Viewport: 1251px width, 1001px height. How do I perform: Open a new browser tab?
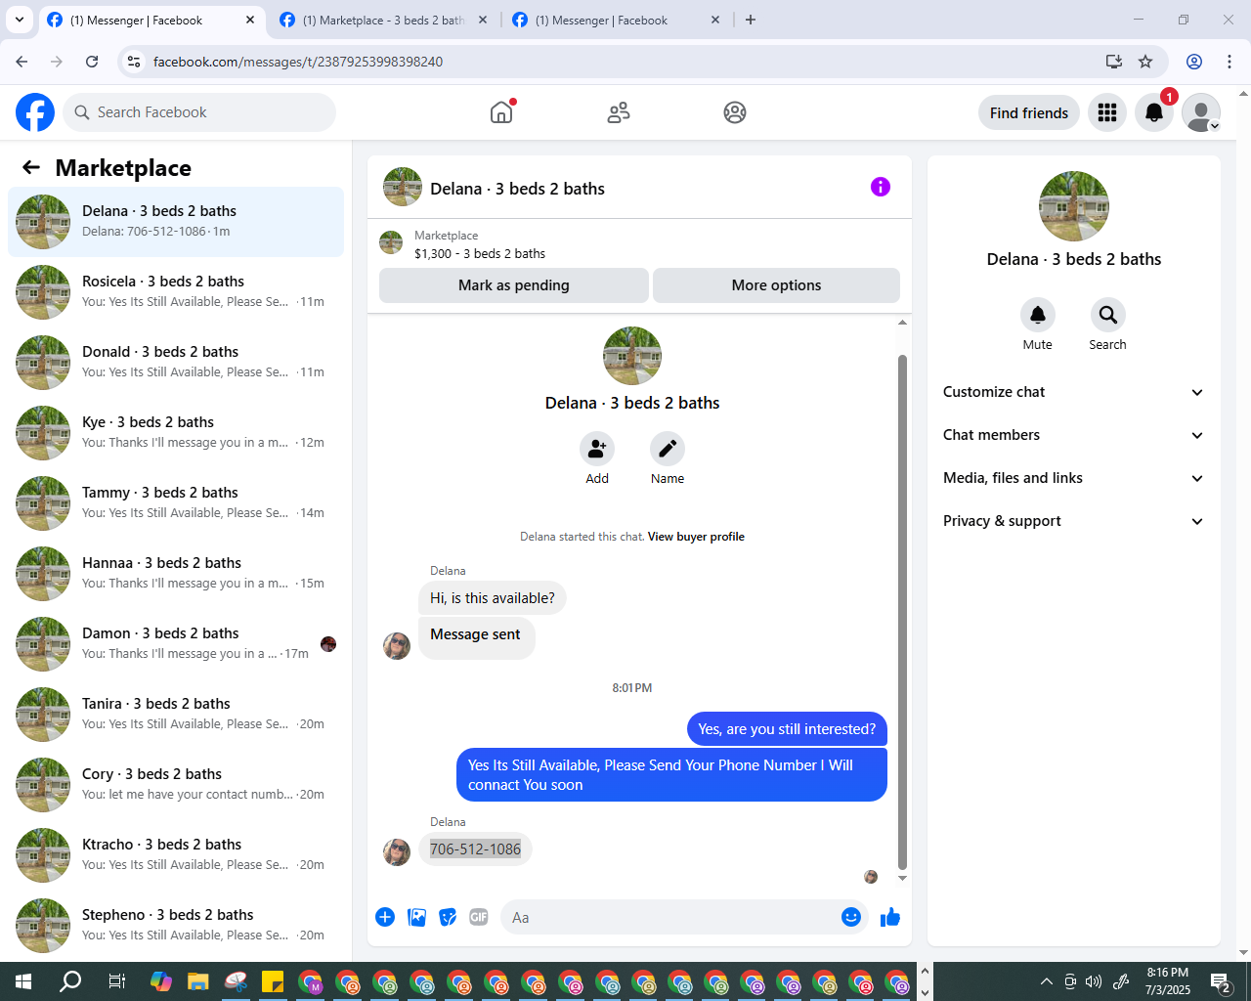(751, 20)
